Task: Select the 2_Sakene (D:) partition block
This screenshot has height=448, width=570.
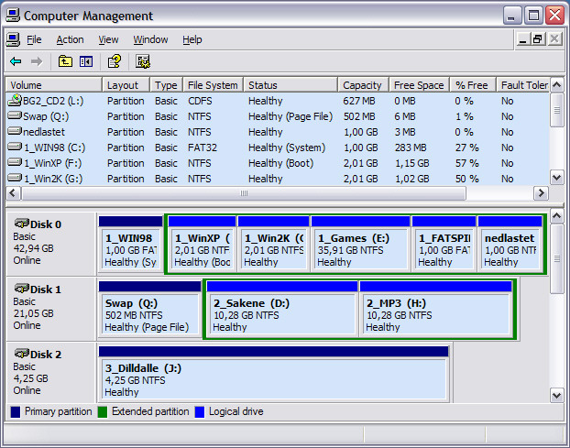Action: click(x=282, y=309)
